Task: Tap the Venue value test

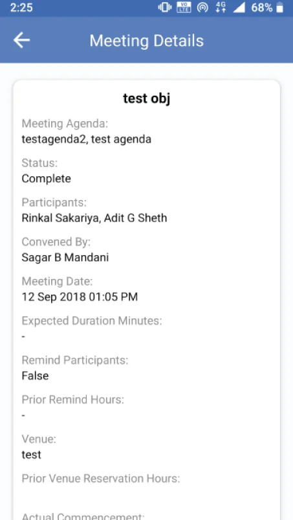Action: [x=32, y=455]
